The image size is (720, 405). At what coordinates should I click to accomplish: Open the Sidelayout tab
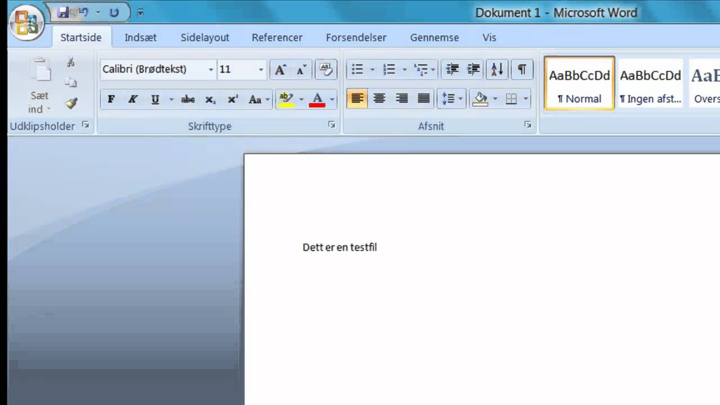(x=205, y=38)
